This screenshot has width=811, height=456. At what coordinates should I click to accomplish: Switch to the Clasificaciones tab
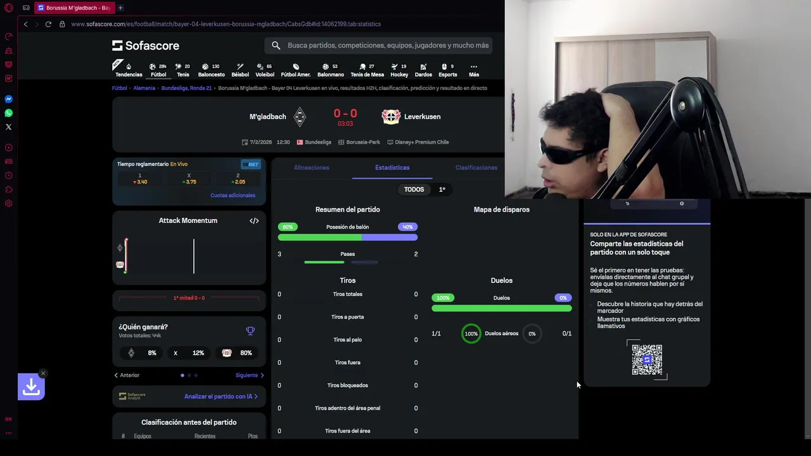476,167
